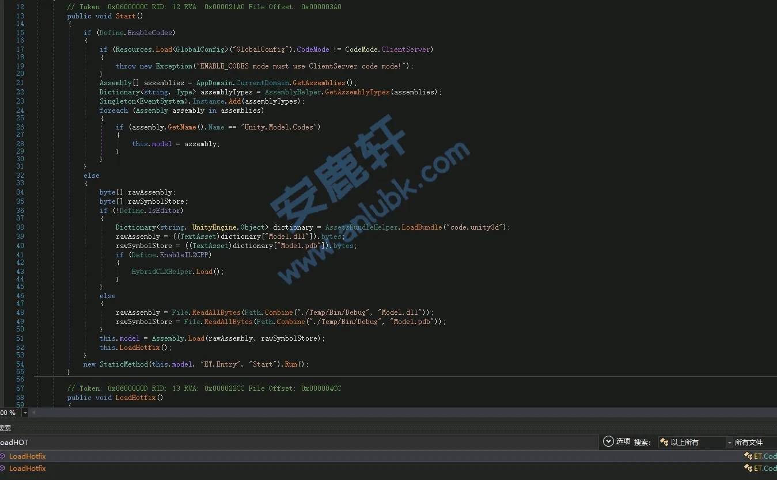Image resolution: width=777 pixels, height=480 pixels.
Task: Focus the search box containing LoadHOT
Action: (299, 442)
